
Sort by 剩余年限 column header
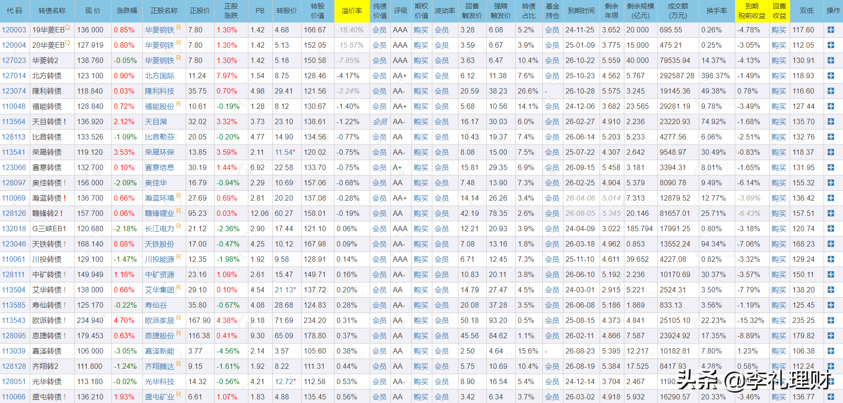611,11
